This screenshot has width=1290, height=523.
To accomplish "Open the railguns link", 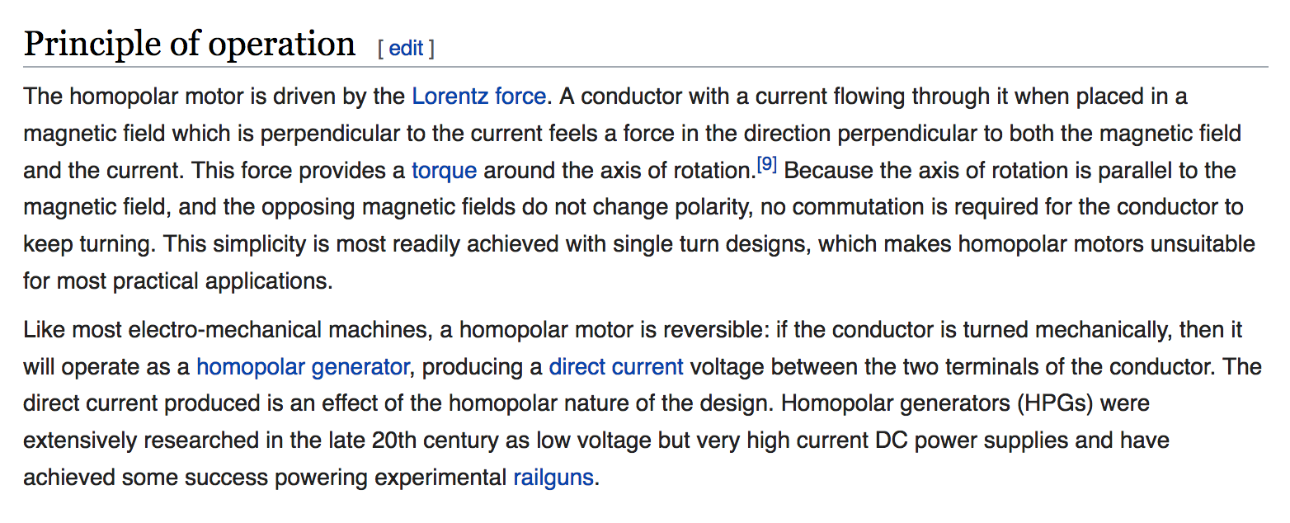I will point(553,478).
